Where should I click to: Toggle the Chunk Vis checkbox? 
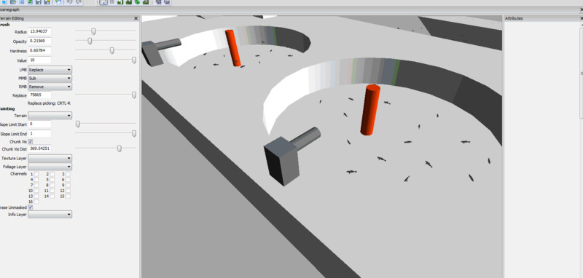(x=31, y=142)
